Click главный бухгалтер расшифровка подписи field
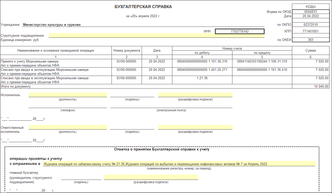The height and width of the screenshot is (193, 332). tap(151, 177)
